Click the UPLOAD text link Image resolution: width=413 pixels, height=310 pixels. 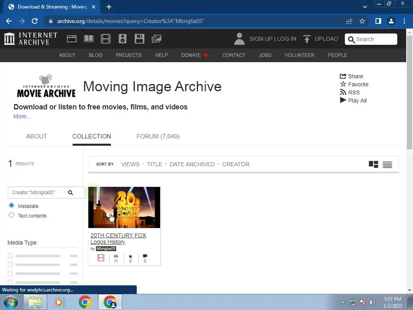coord(326,39)
